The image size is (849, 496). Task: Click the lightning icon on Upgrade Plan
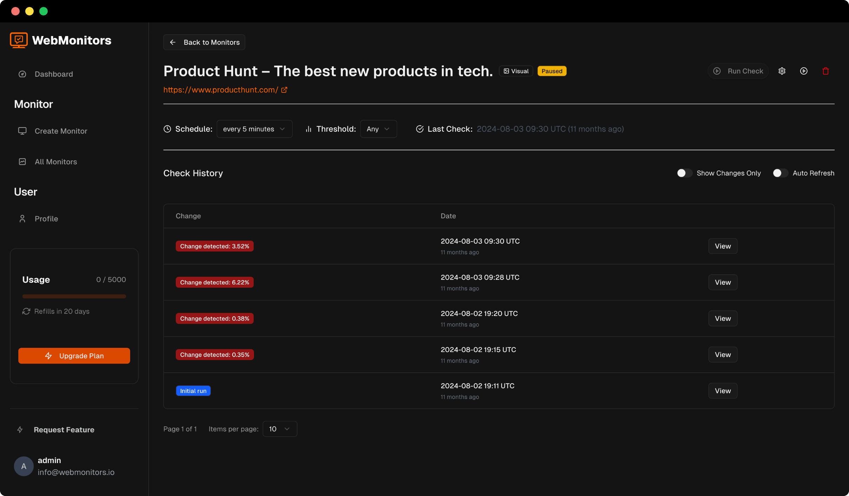(x=48, y=356)
